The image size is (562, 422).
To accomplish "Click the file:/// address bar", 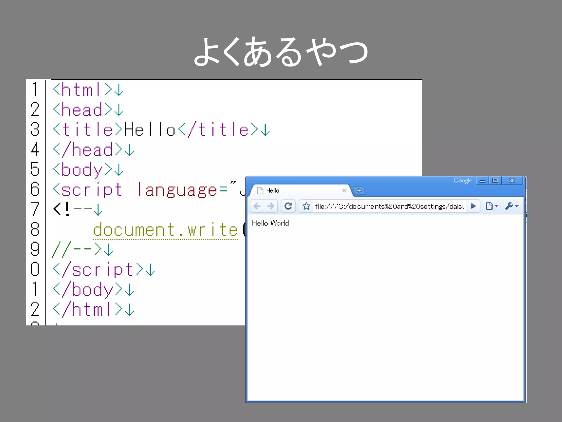I will [x=389, y=206].
